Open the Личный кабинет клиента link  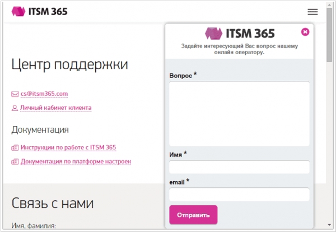[x=55, y=108]
